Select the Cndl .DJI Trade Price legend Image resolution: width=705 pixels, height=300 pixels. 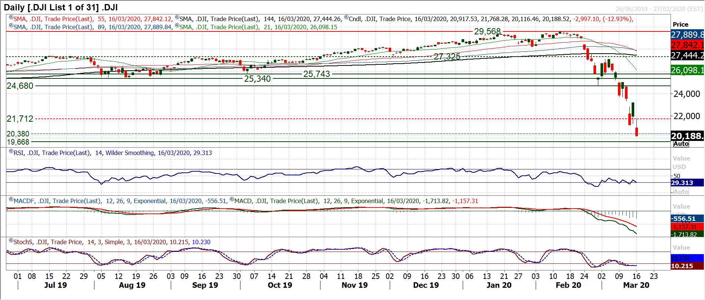tap(491, 19)
